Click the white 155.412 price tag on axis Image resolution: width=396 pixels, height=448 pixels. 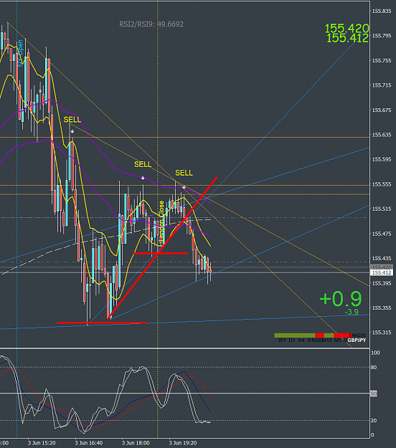pyautogui.click(x=382, y=272)
